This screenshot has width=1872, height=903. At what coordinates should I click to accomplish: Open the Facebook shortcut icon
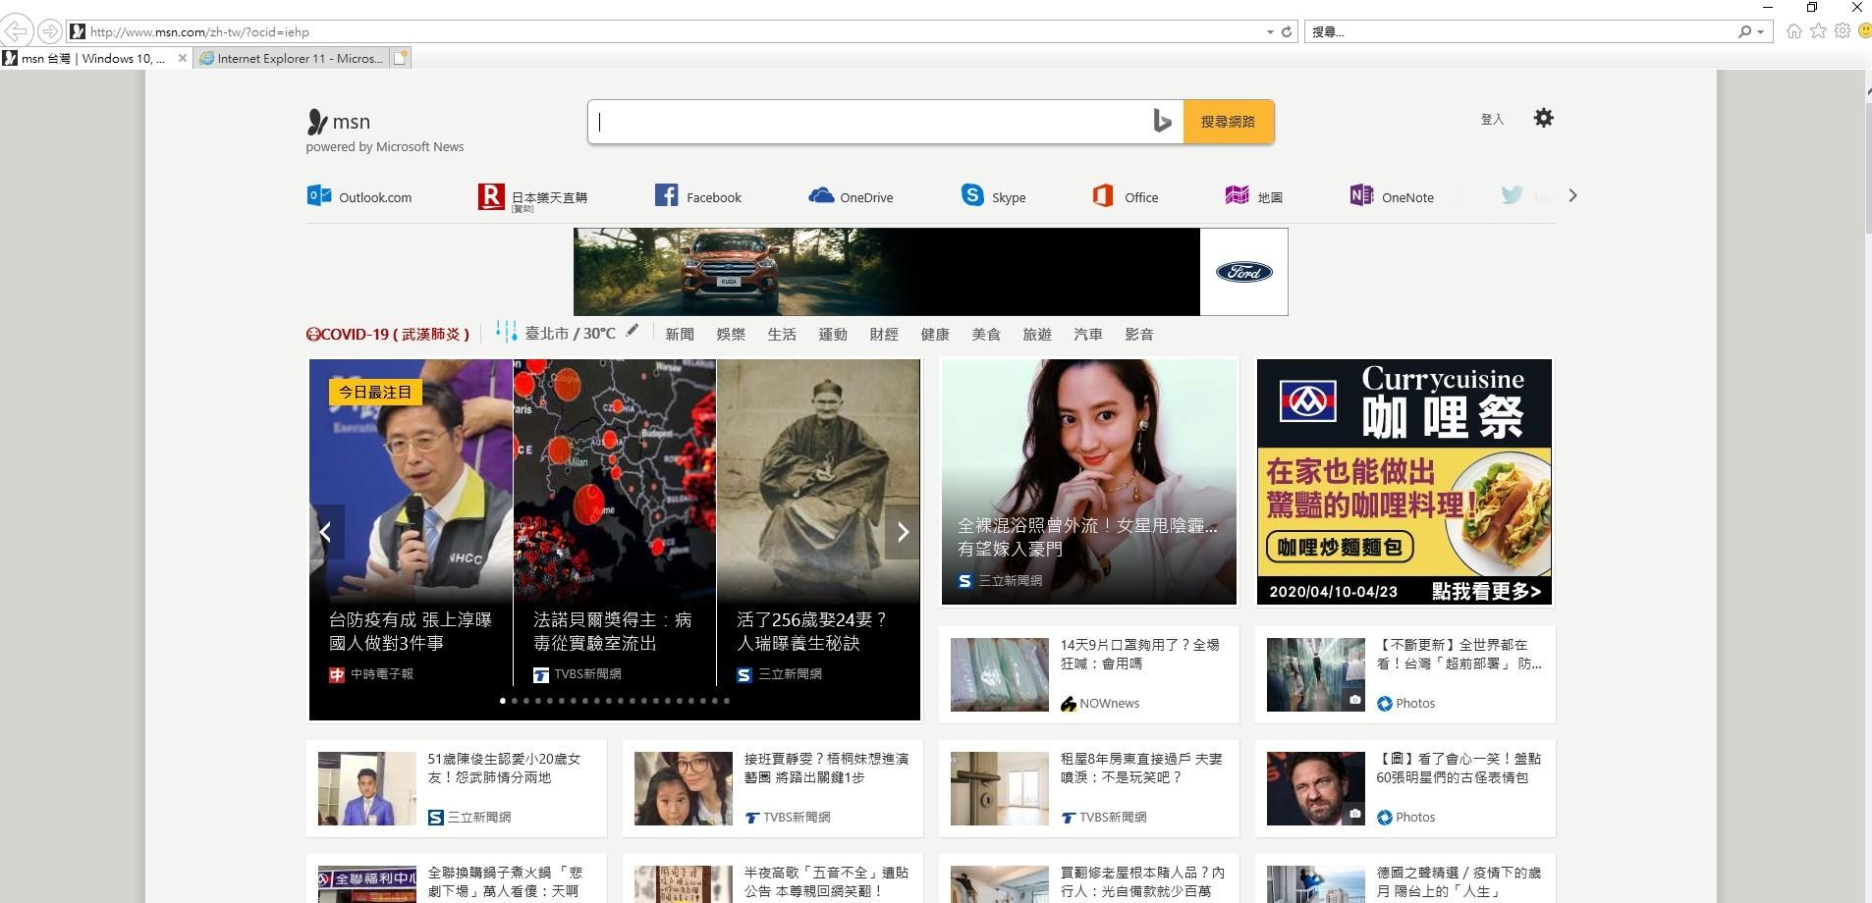pos(667,195)
